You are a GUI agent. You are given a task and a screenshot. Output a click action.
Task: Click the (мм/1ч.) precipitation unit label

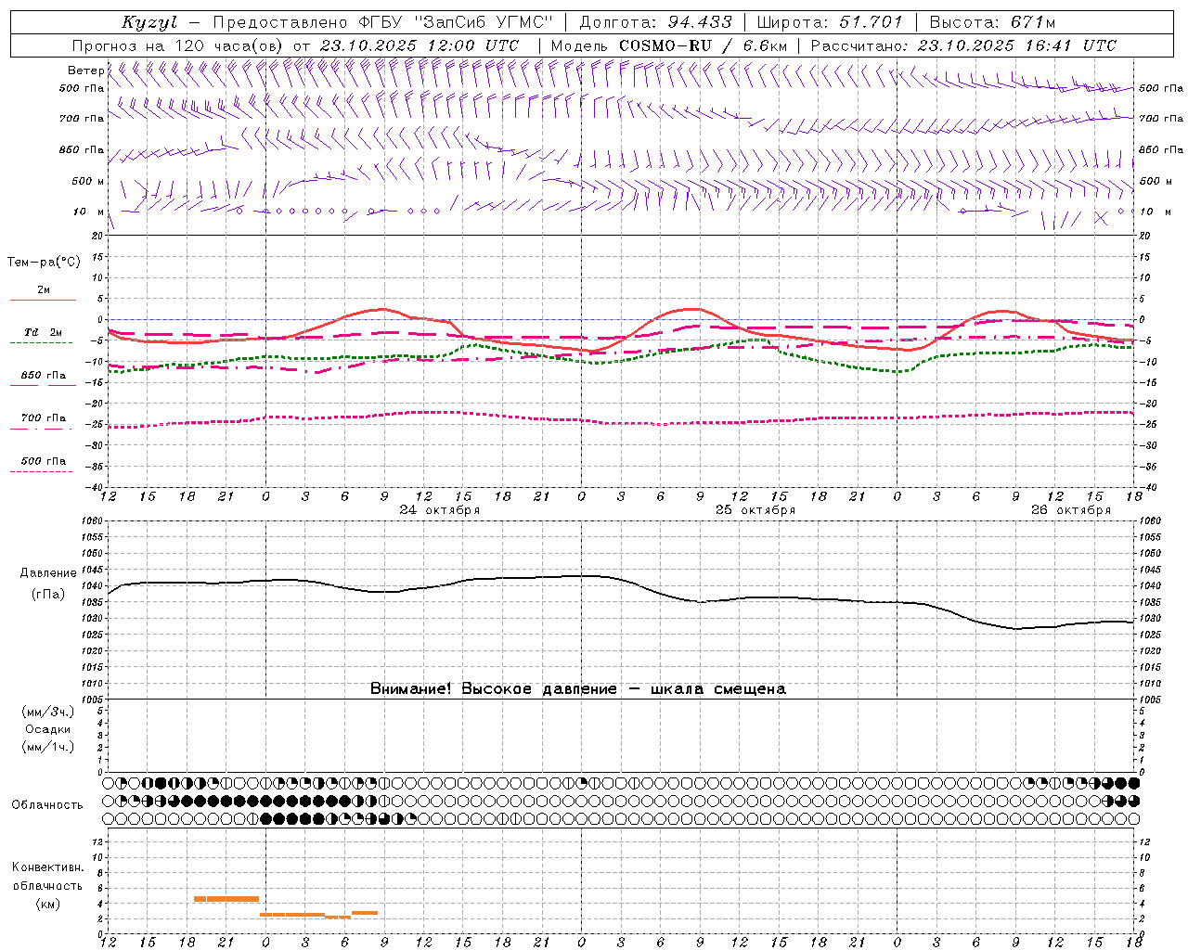click(x=48, y=747)
